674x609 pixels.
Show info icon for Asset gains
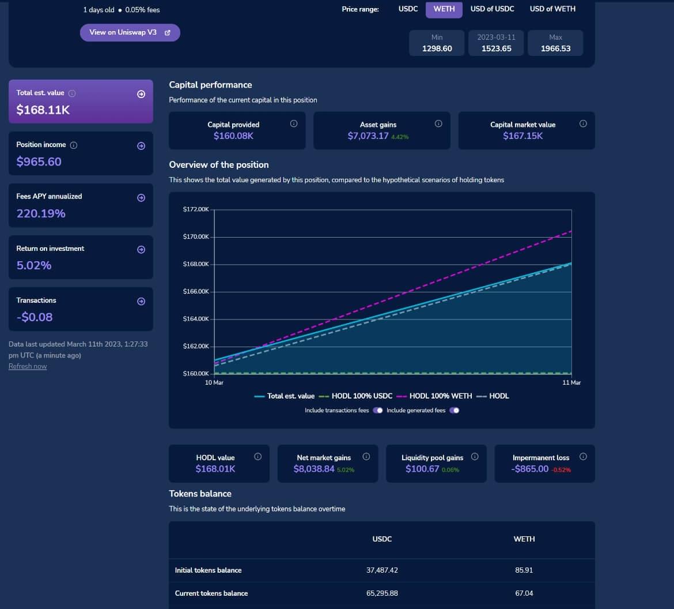pyautogui.click(x=438, y=123)
